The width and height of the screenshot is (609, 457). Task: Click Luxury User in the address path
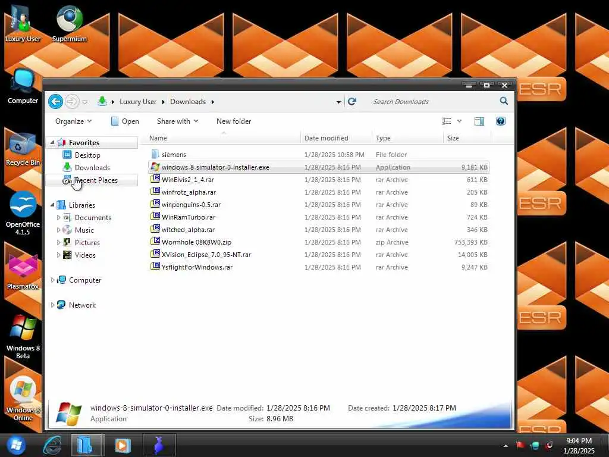tap(138, 101)
